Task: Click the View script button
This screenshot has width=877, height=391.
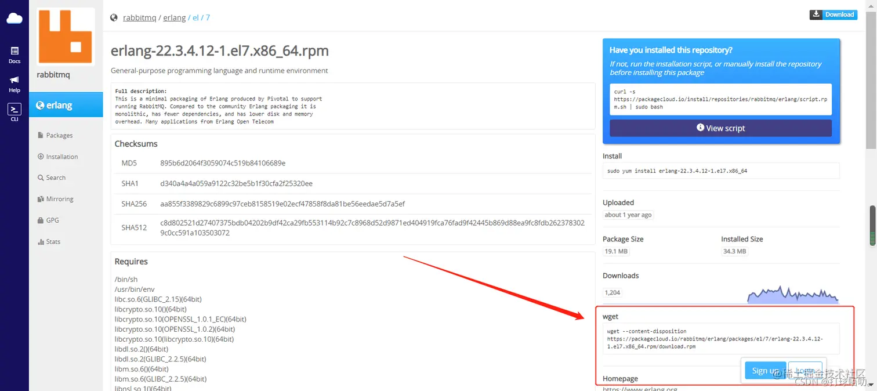Action: (720, 128)
